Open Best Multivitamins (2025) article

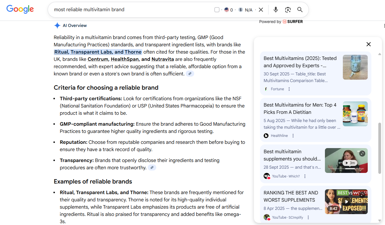click(x=300, y=62)
